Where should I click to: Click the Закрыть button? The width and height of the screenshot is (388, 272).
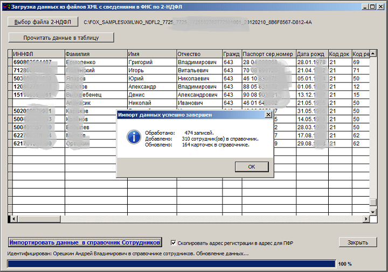tap(358, 242)
